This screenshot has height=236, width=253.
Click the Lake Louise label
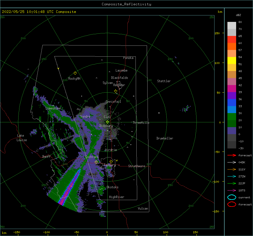(x=22, y=138)
